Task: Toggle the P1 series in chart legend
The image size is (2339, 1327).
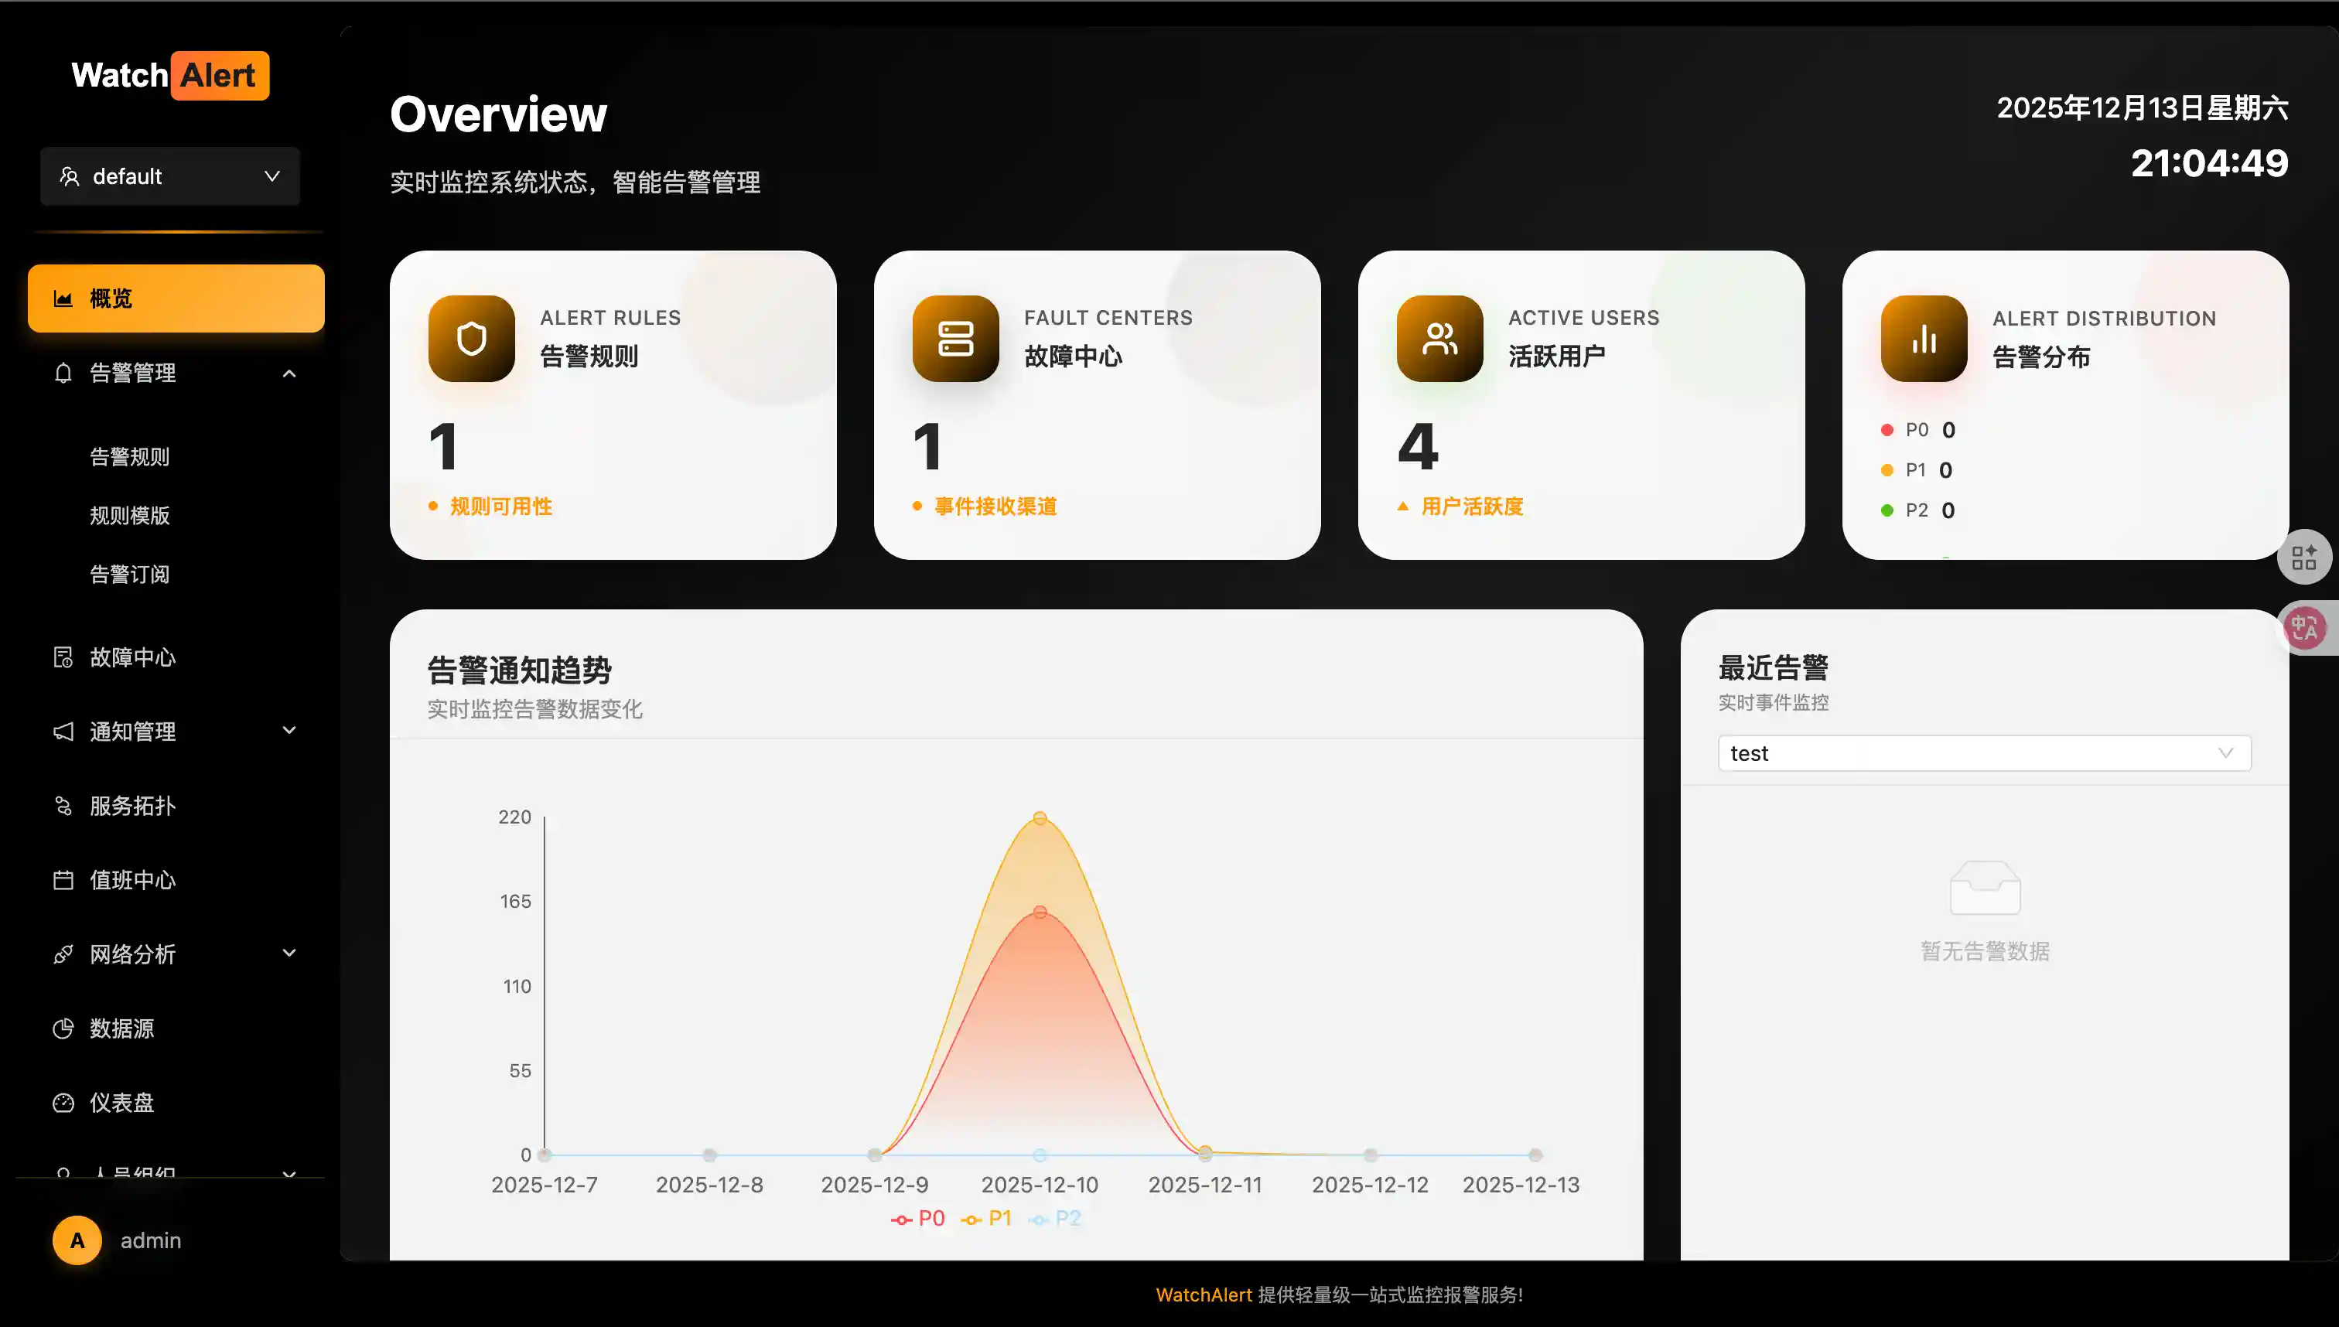Action: (x=987, y=1219)
